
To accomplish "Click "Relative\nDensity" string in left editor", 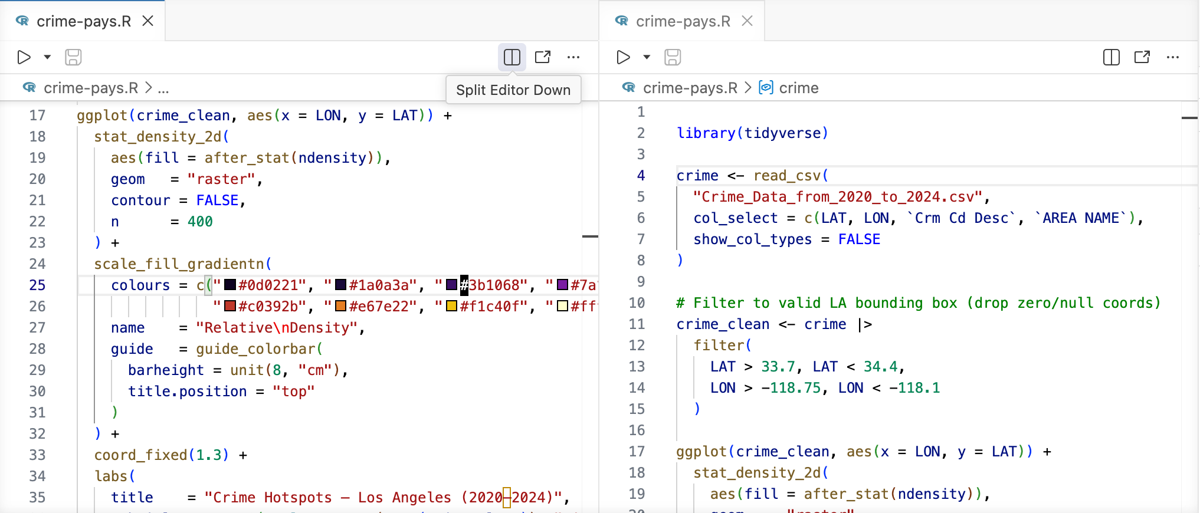I will pyautogui.click(x=277, y=328).
